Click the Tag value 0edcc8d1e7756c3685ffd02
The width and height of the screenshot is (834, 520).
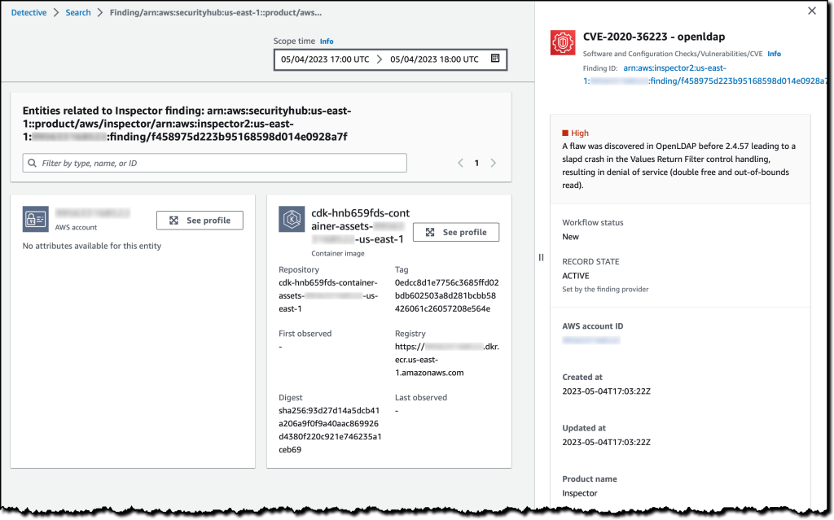[x=447, y=295]
